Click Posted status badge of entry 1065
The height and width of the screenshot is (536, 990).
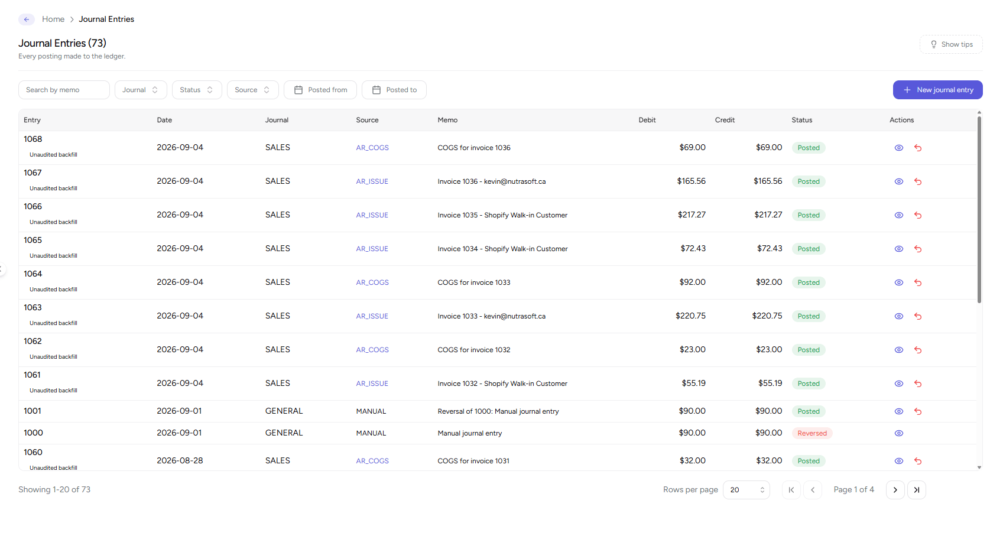point(809,249)
